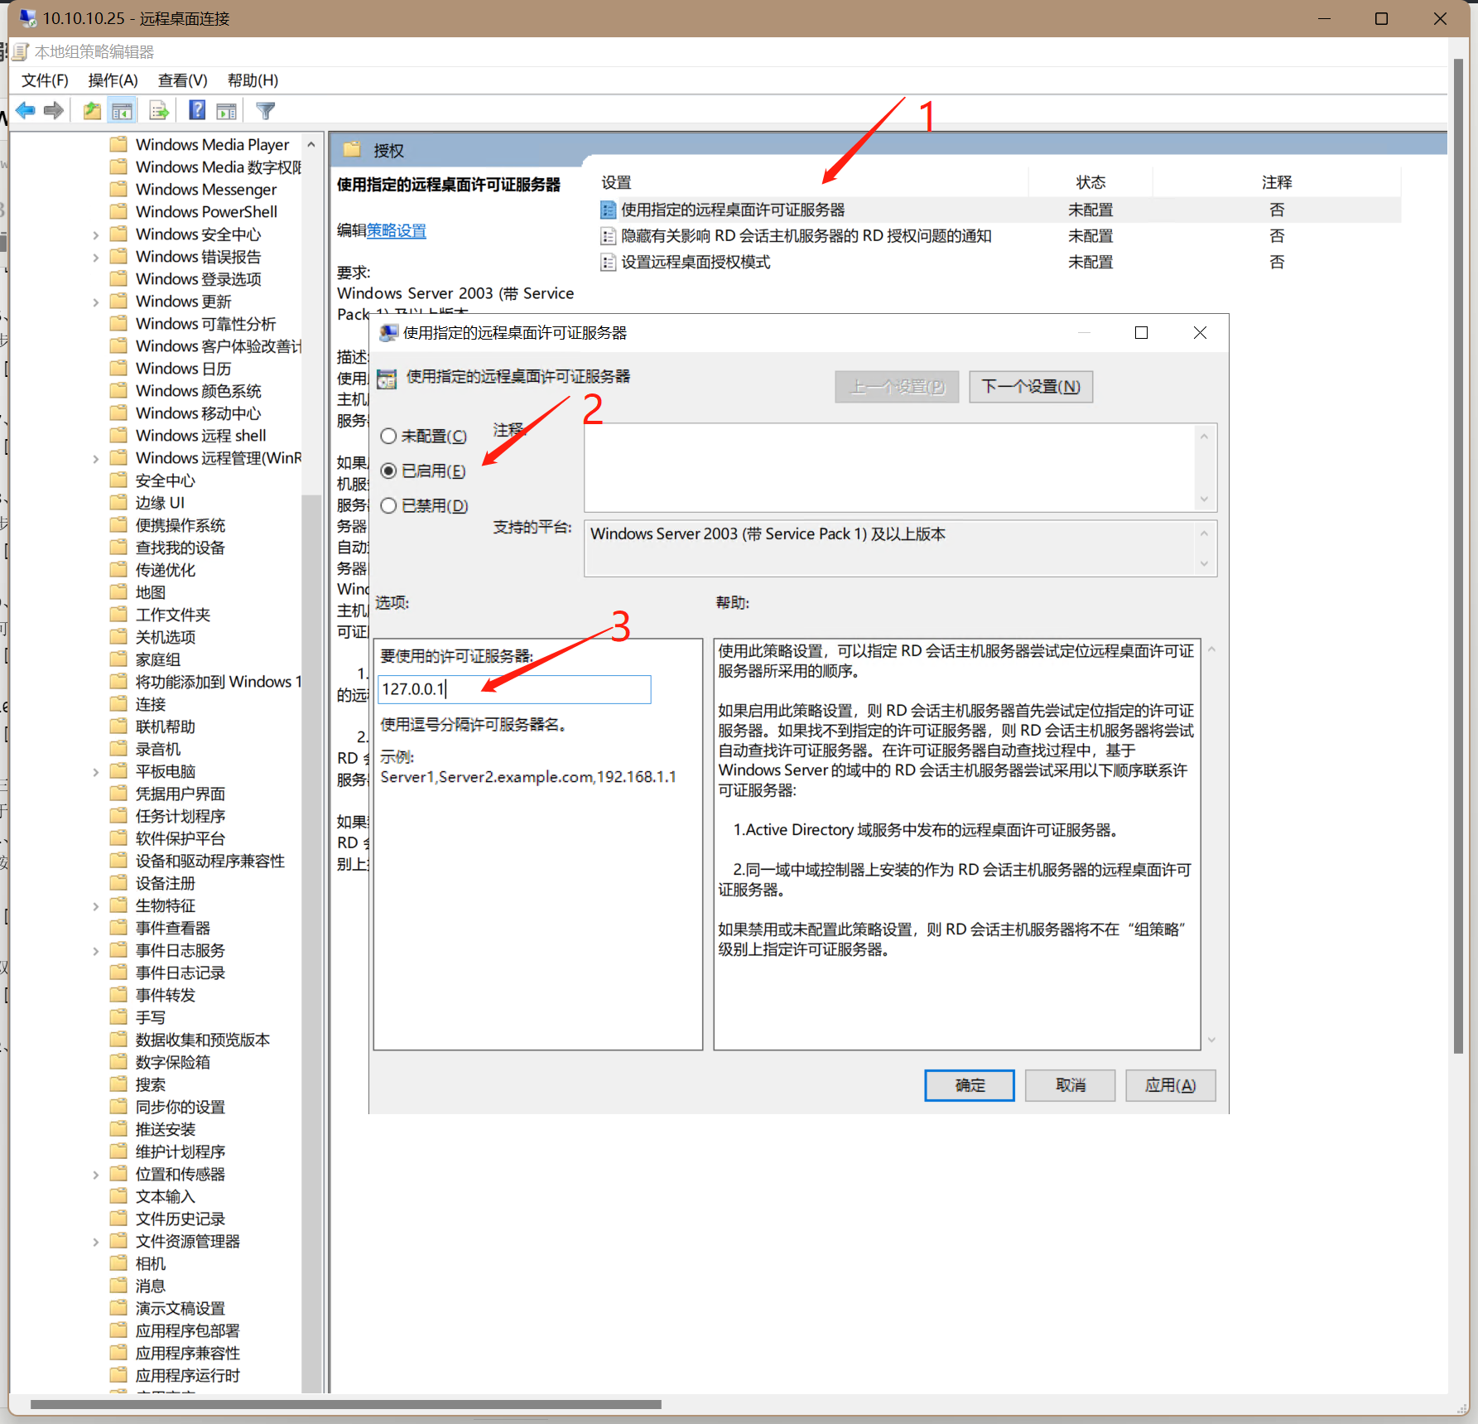Click the 上一个设置(P) button

897,387
